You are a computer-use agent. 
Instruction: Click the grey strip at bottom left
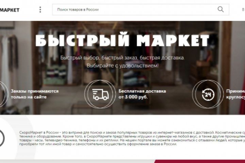[x=77, y=161]
